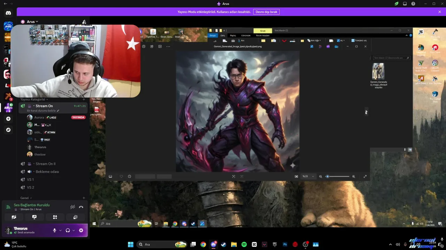Click Ses Bağlantısı Kuruldu connection status

pos(32,205)
